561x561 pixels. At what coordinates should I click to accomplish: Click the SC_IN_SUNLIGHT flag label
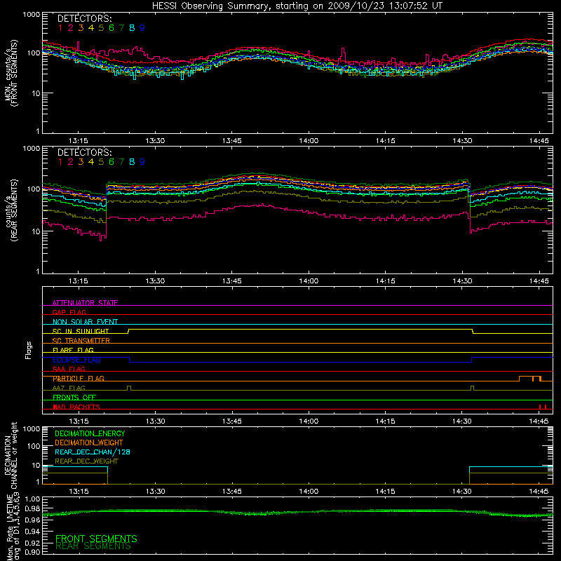pyautogui.click(x=81, y=331)
